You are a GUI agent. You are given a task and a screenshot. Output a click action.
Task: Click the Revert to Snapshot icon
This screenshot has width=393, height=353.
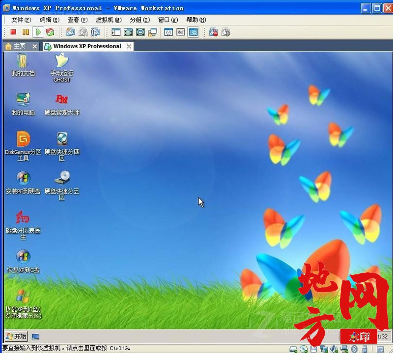83,32
